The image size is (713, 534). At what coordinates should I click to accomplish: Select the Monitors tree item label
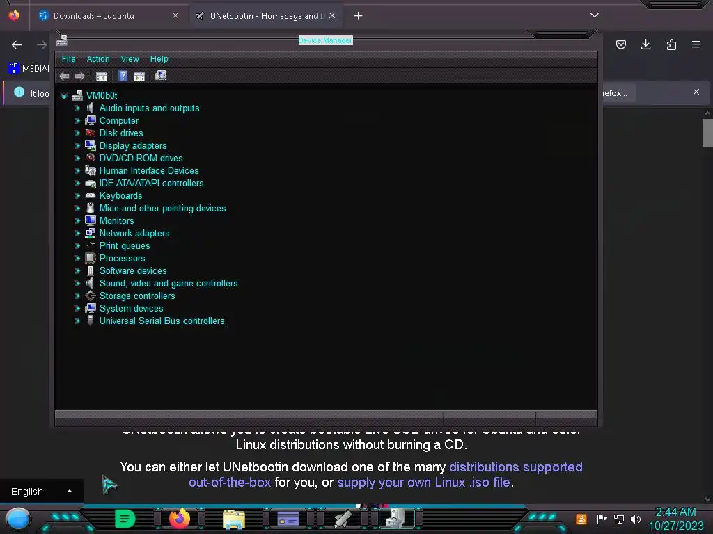[116, 220]
